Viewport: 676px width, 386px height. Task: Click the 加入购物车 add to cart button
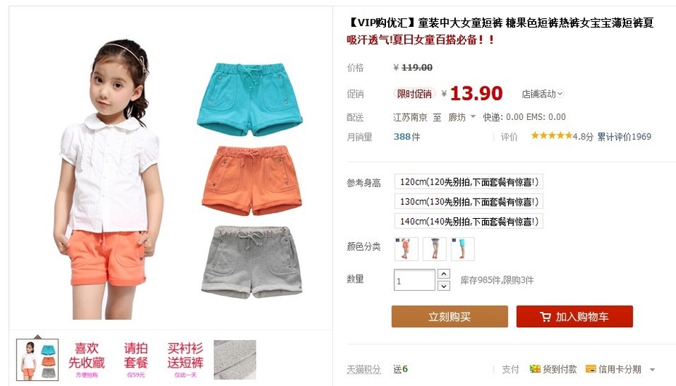[575, 316]
